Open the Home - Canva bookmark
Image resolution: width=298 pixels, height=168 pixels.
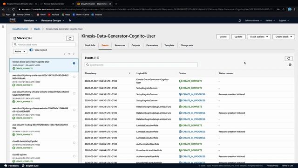tap(81, 14)
